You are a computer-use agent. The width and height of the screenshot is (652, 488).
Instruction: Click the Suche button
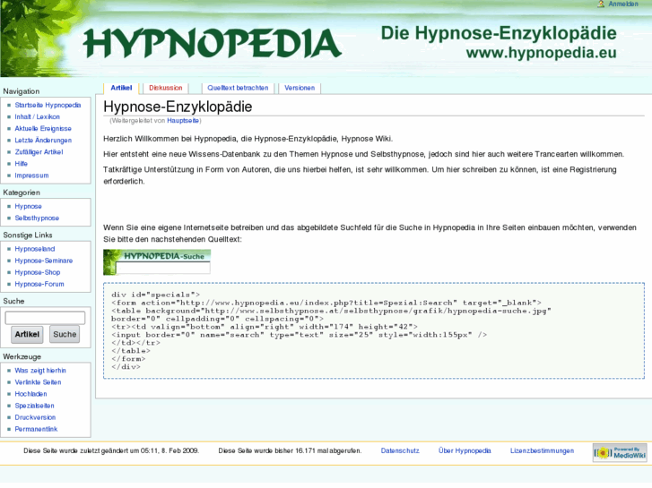[x=65, y=334]
